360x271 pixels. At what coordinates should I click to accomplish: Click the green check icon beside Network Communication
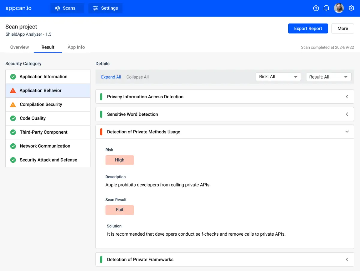click(x=13, y=146)
